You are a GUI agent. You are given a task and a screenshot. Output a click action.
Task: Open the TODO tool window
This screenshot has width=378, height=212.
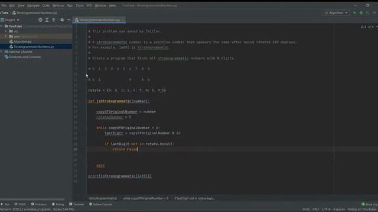pyautogui.click(x=20, y=204)
